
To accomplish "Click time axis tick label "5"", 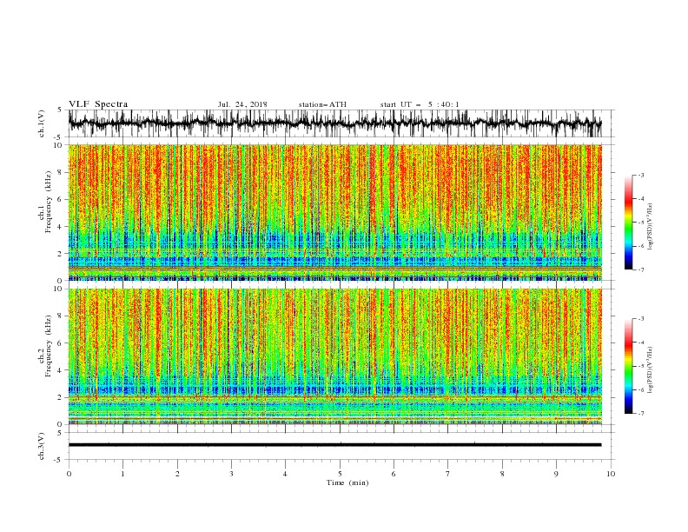I will tap(340, 474).
